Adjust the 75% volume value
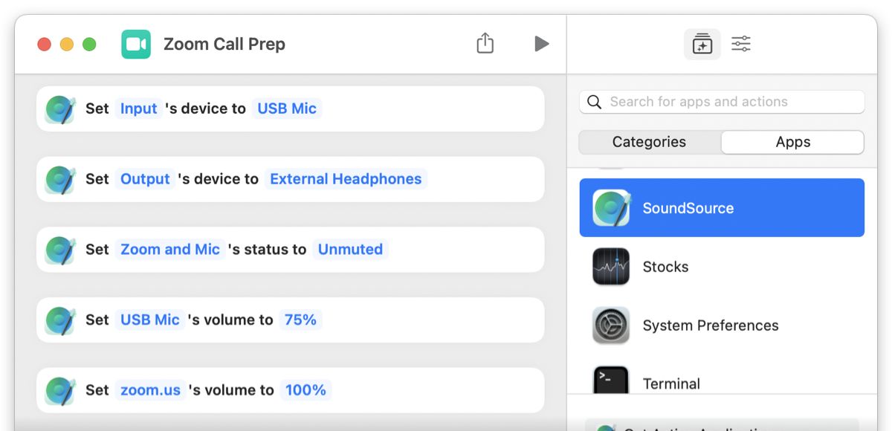Screen dimensions: 892x431 300,320
